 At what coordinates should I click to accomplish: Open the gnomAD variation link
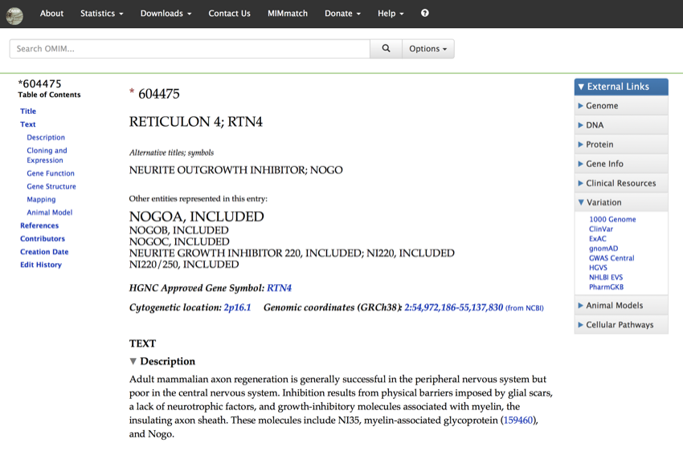[603, 249]
